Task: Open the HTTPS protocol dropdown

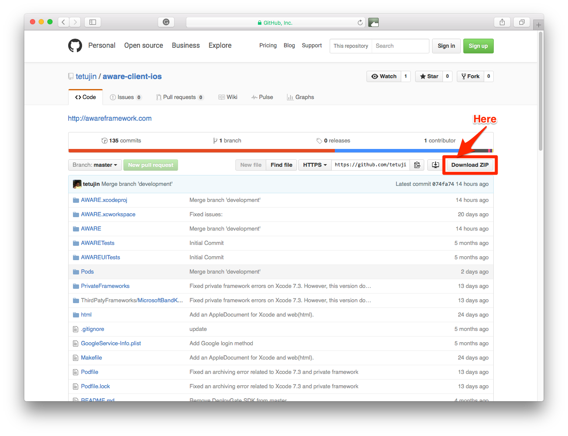Action: [x=315, y=165]
